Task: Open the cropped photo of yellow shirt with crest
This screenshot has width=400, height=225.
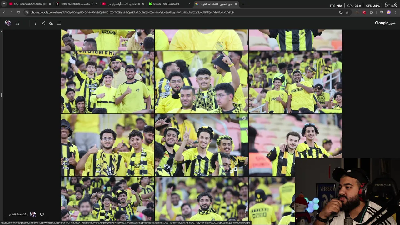Action: click(x=201, y=40)
